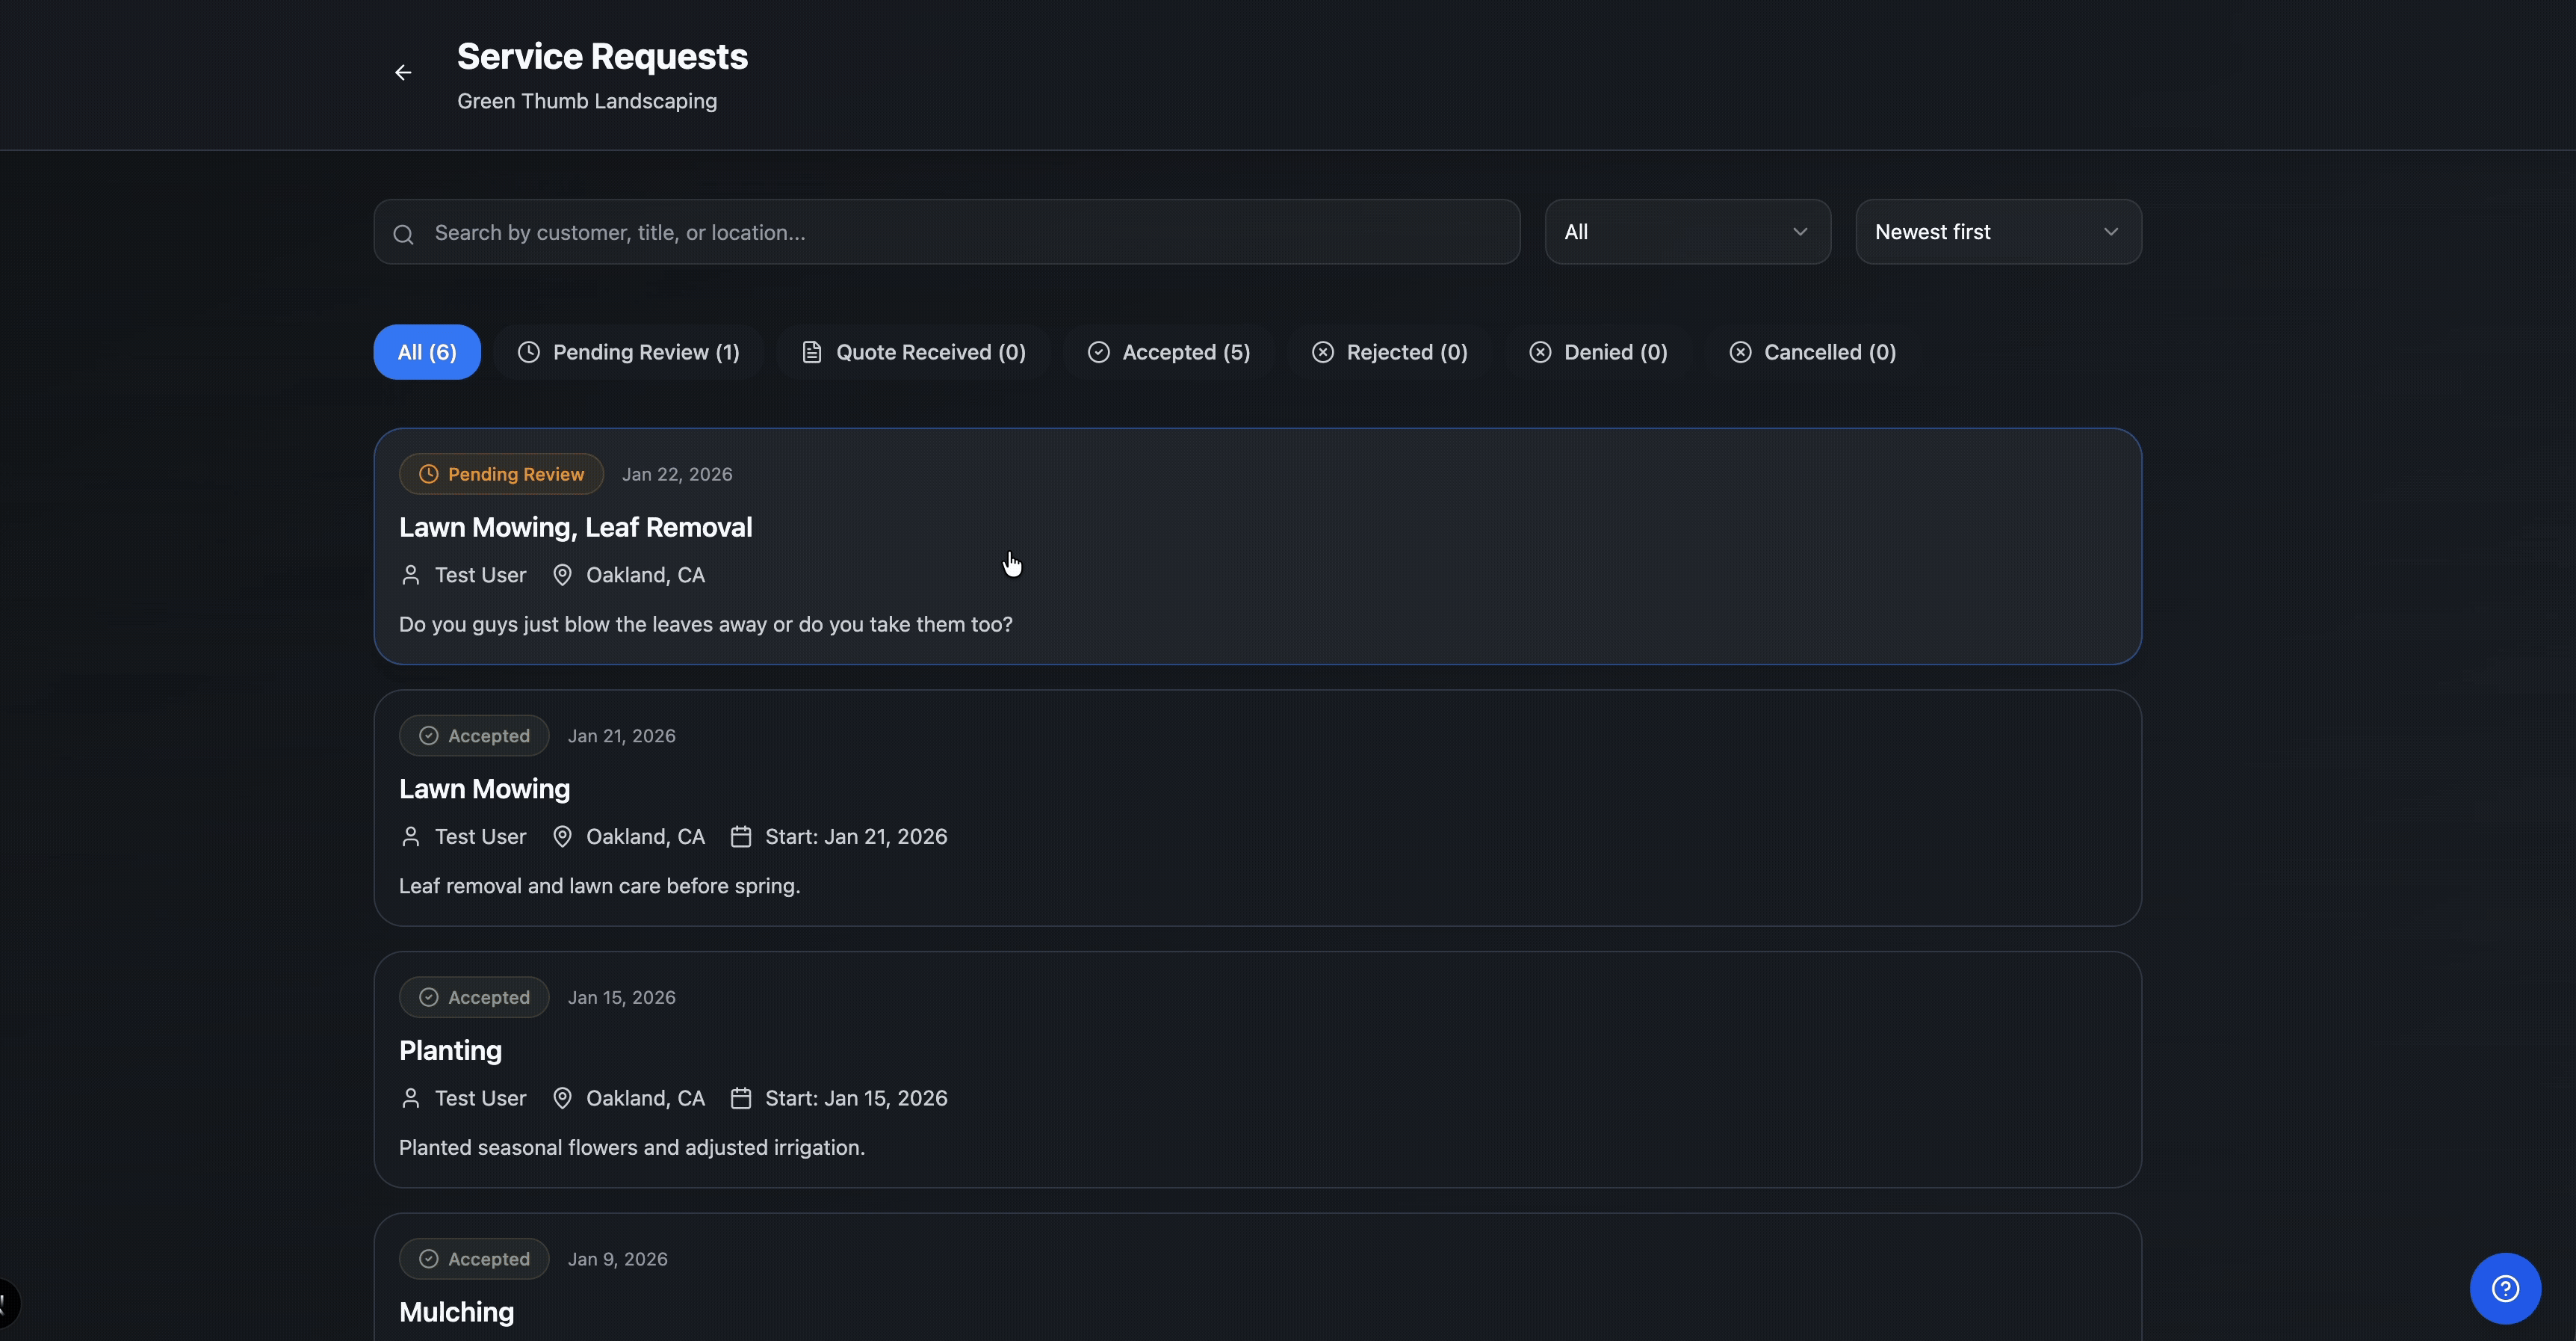The width and height of the screenshot is (2576, 1341).
Task: Switch to the Pending Review (1) tab
Action: pos(629,352)
